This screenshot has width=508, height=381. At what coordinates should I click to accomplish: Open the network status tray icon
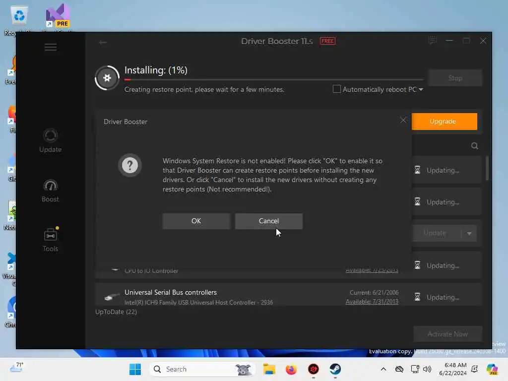click(415, 369)
